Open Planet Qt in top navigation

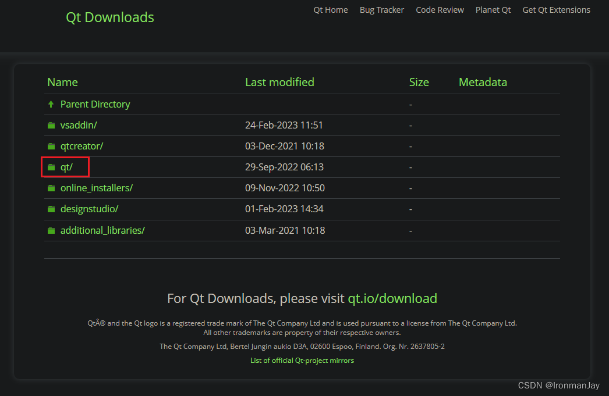pos(493,10)
